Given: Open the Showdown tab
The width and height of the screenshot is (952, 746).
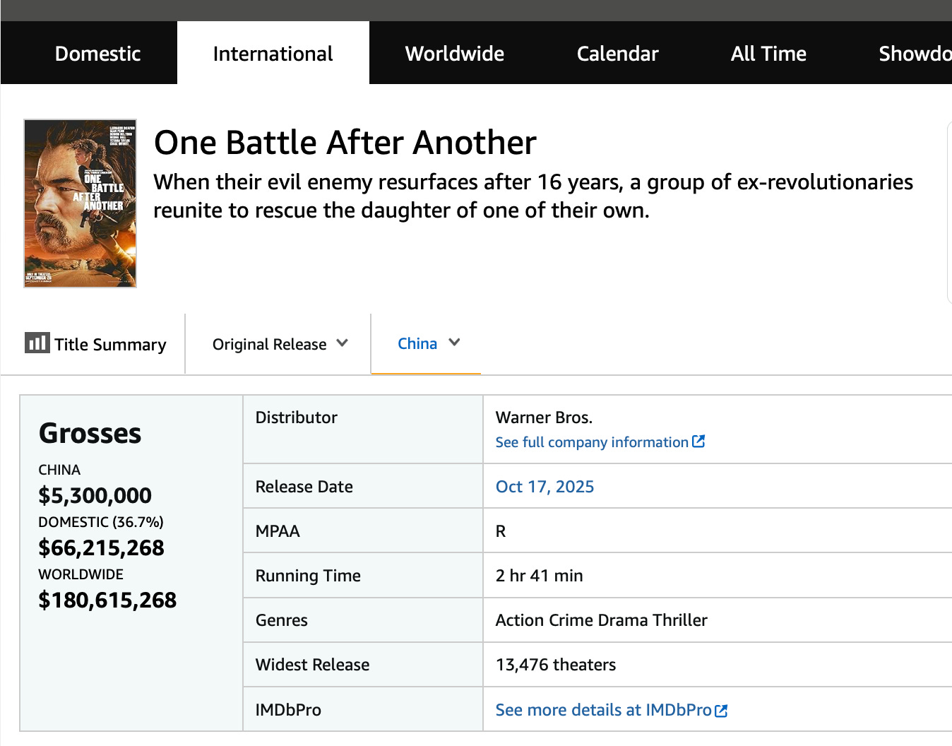Looking at the screenshot, I should point(914,54).
